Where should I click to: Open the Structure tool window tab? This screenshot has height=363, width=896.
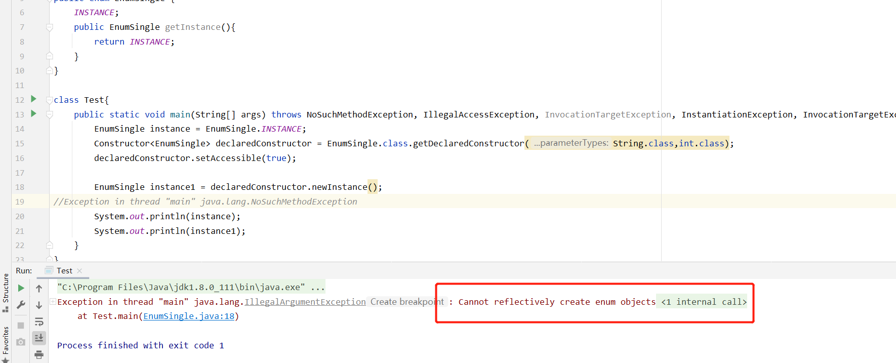pyautogui.click(x=6, y=292)
